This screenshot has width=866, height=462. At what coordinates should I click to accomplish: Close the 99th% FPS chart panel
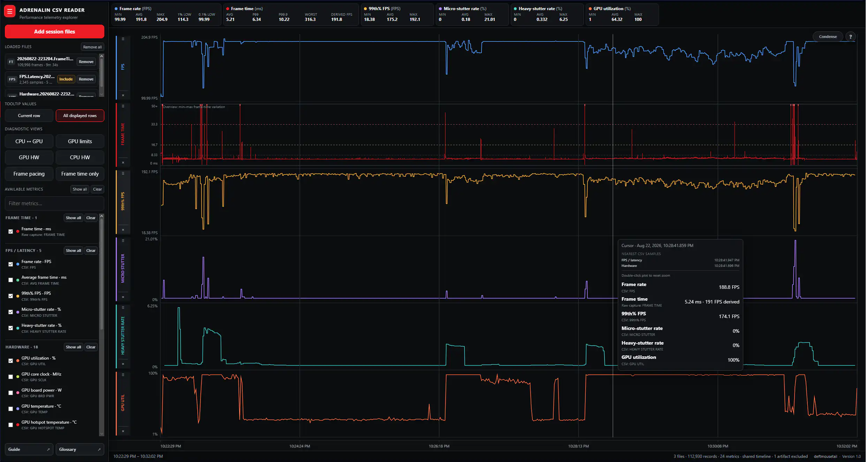click(x=123, y=230)
